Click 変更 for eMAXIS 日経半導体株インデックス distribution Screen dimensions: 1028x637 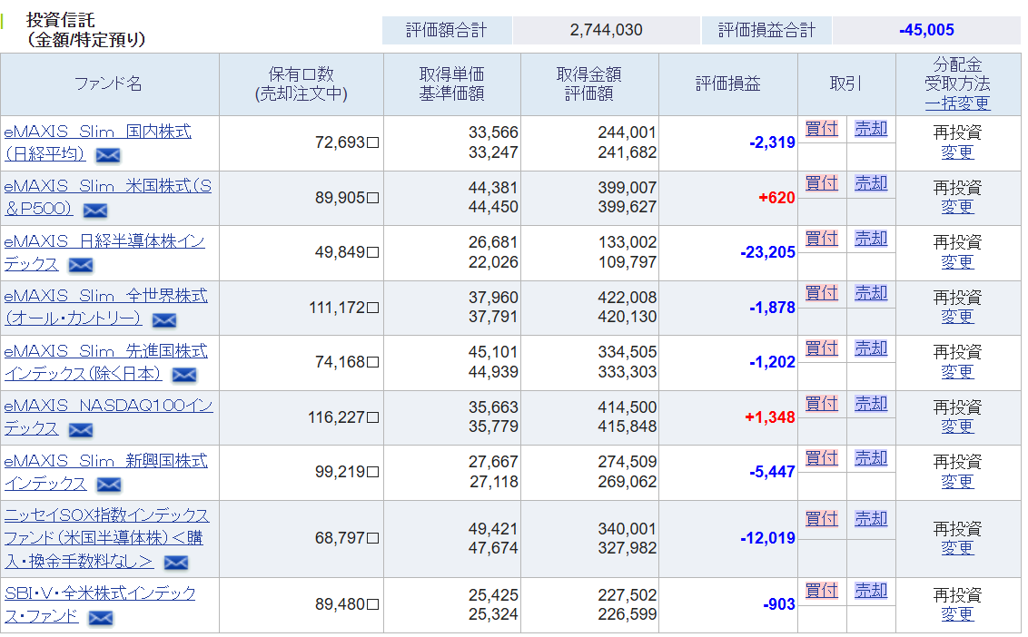pos(957,262)
